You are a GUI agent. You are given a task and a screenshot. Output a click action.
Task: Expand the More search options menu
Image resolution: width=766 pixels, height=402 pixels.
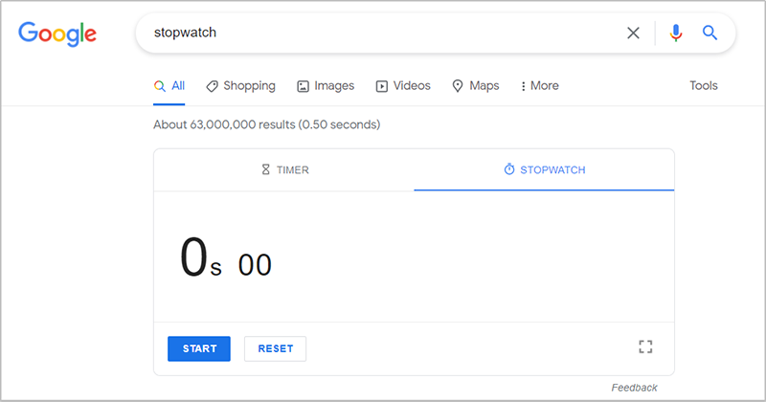pyautogui.click(x=539, y=86)
